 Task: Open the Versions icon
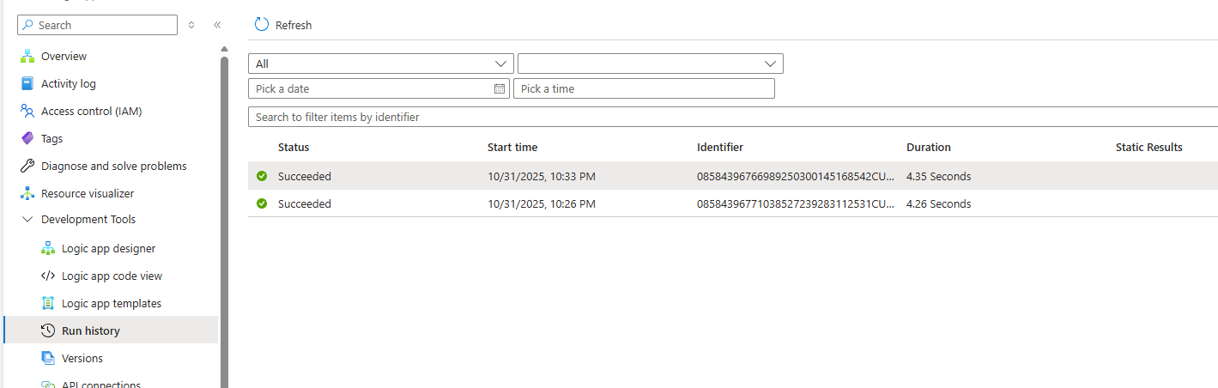click(48, 359)
